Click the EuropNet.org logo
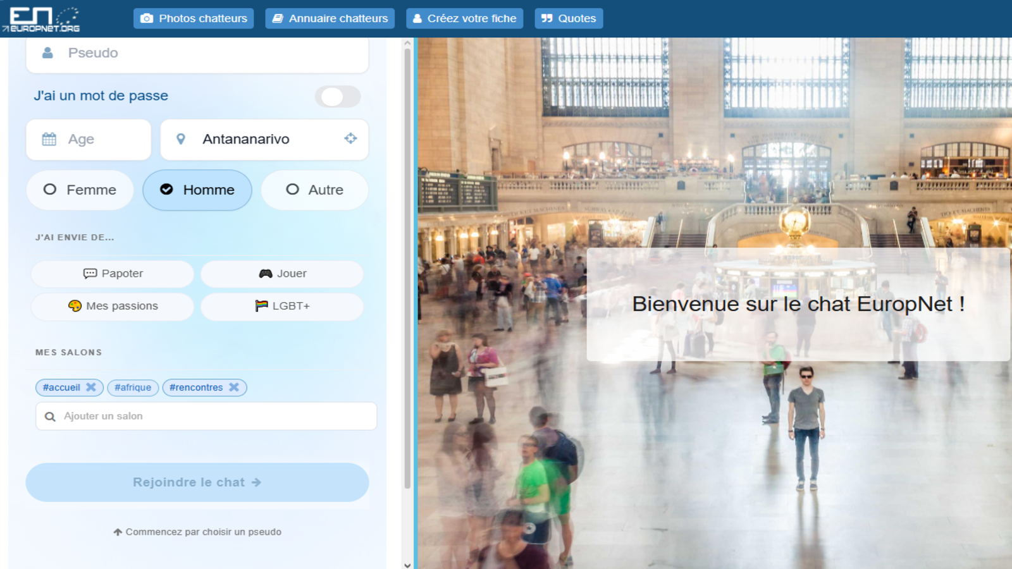Image resolution: width=1012 pixels, height=569 pixels. pyautogui.click(x=41, y=19)
